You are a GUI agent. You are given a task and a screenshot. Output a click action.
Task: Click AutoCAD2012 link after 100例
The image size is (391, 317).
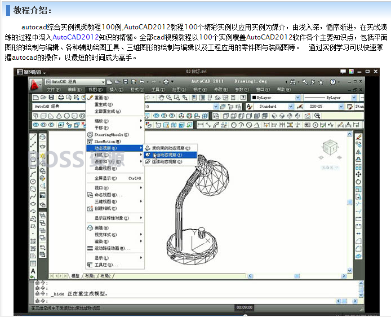tap(147, 27)
